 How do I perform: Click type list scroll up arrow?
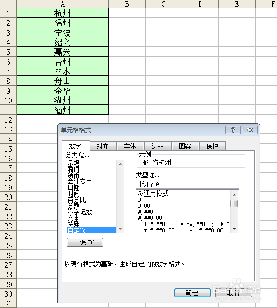pyautogui.click(x=234, y=194)
